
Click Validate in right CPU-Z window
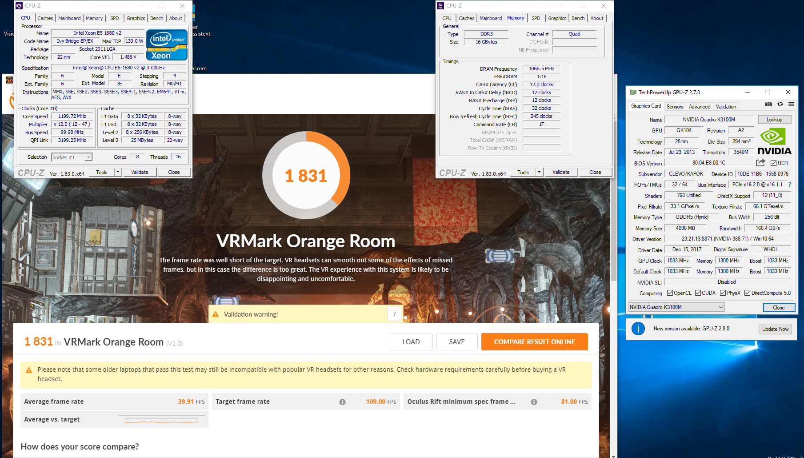pyautogui.click(x=561, y=172)
